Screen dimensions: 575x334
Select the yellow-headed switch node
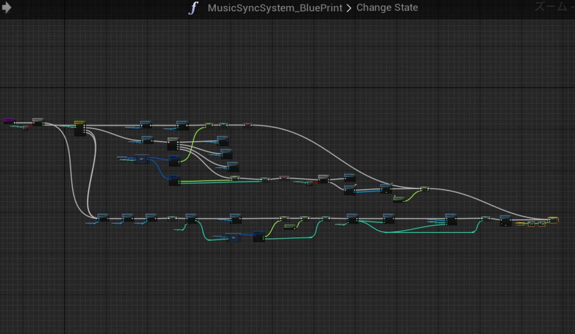pos(80,128)
